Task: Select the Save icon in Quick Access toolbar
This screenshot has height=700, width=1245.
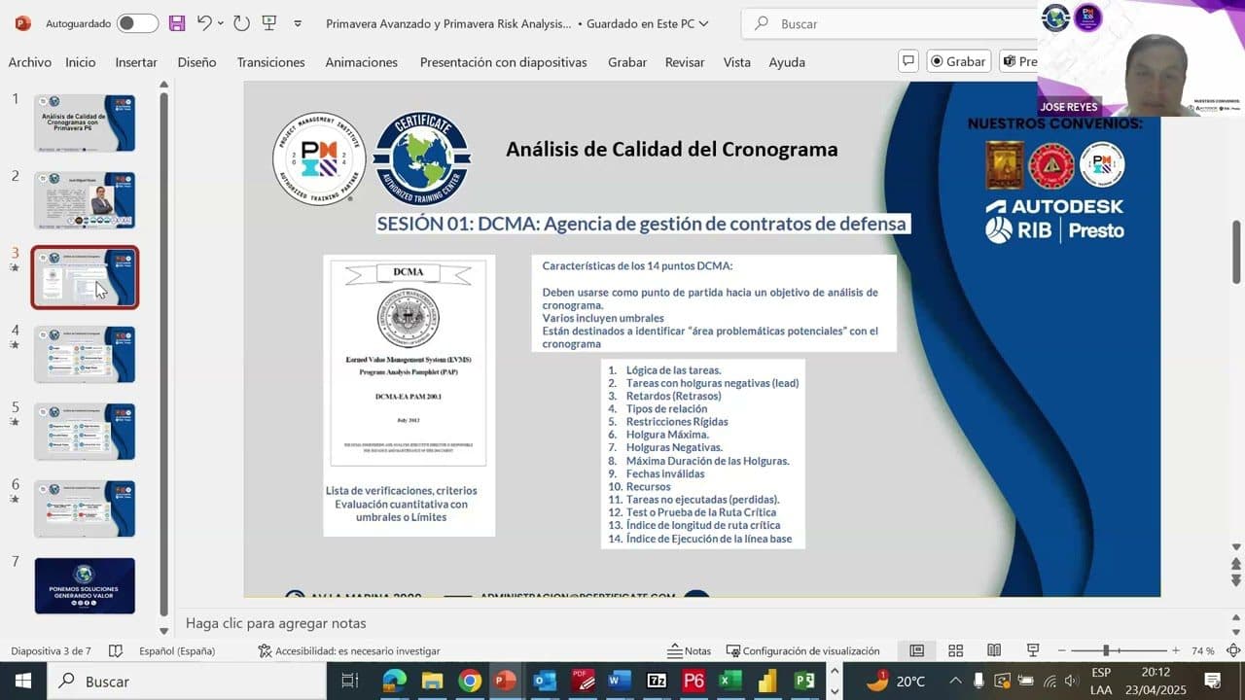Action: click(x=177, y=24)
